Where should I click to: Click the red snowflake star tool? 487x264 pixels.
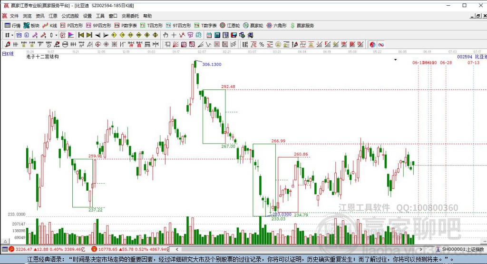(106, 44)
